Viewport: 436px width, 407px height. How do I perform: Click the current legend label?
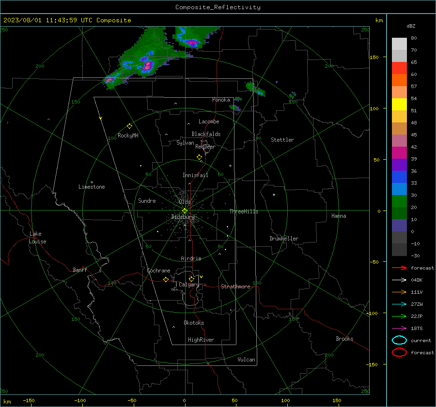pyautogui.click(x=421, y=340)
